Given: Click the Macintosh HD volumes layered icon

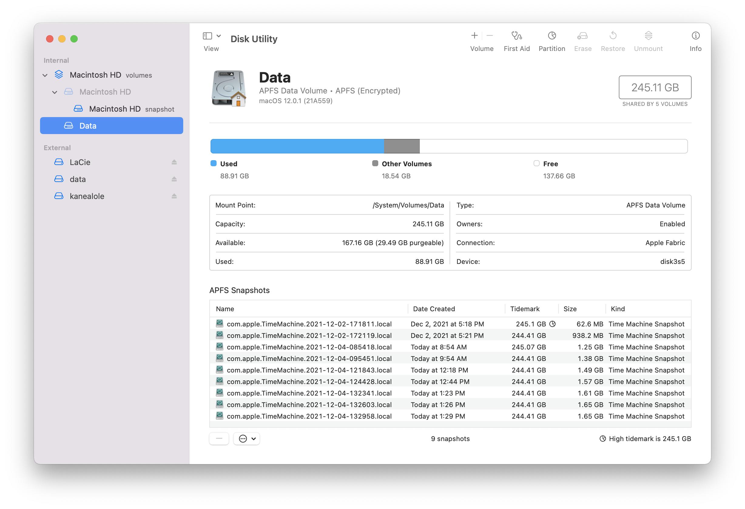Looking at the screenshot, I should (x=59, y=75).
